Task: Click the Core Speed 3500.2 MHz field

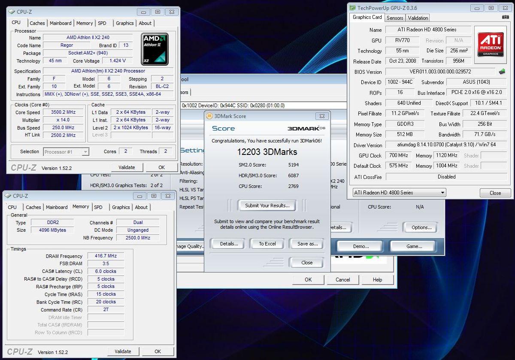Action: click(64, 112)
